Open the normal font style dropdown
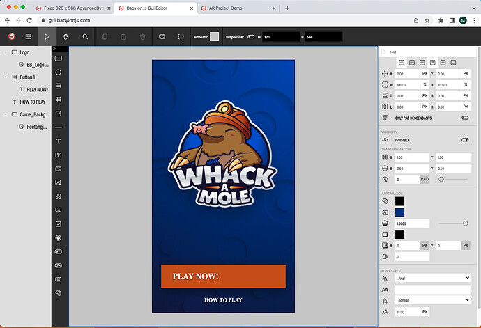481x328 pixels. 432,300
